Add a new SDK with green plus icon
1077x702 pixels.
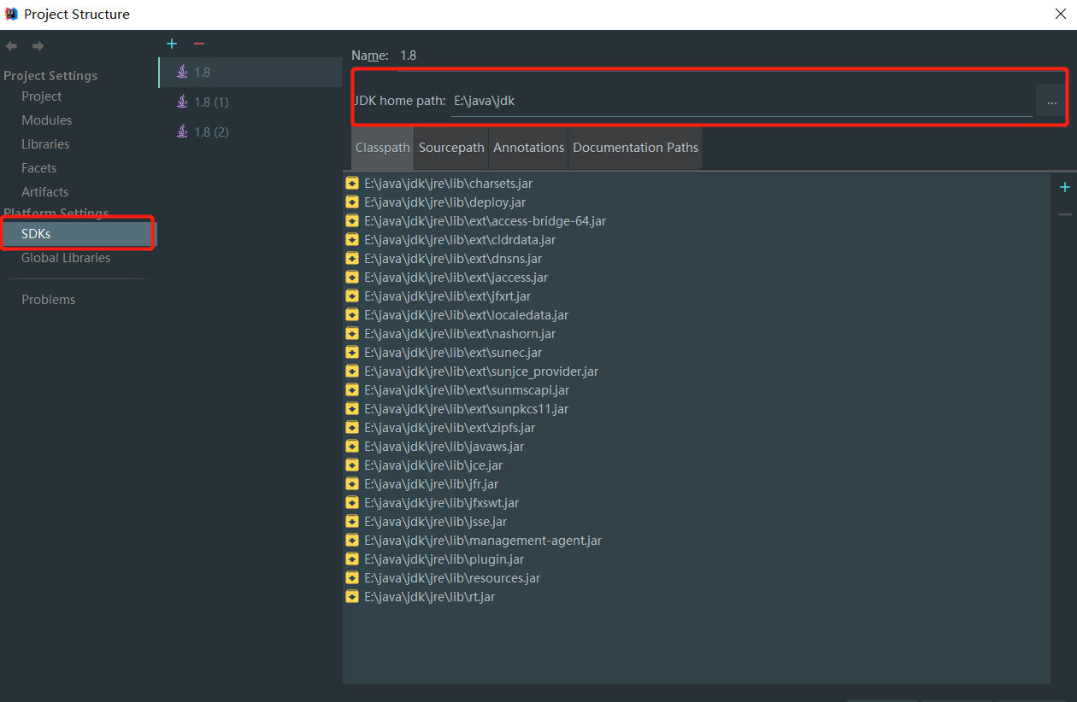(171, 43)
